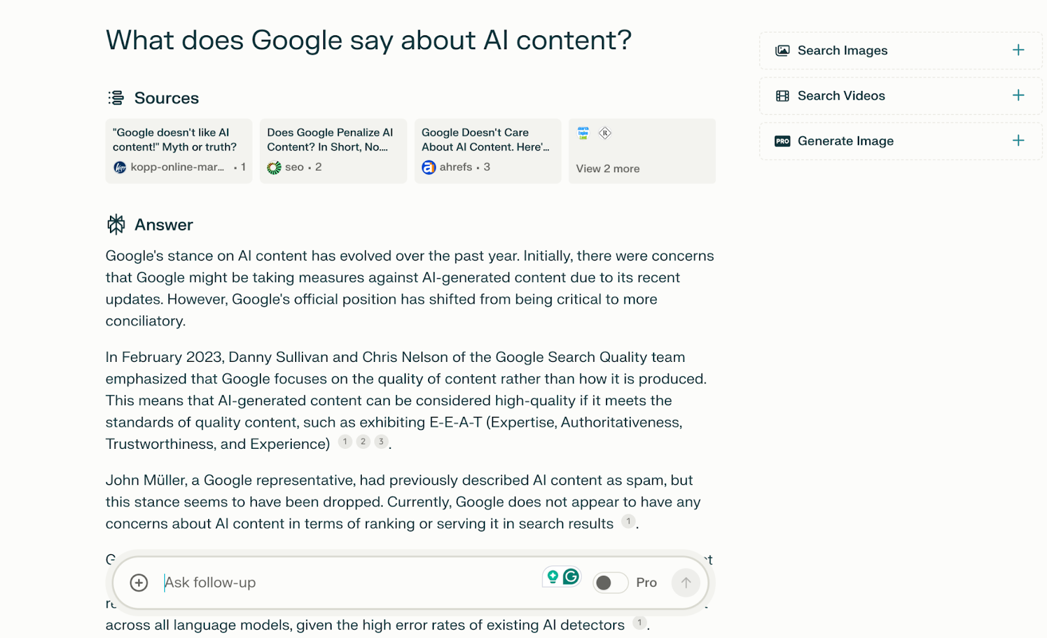The image size is (1047, 638).
Task: Click the Search Videos film icon
Action: pos(783,96)
